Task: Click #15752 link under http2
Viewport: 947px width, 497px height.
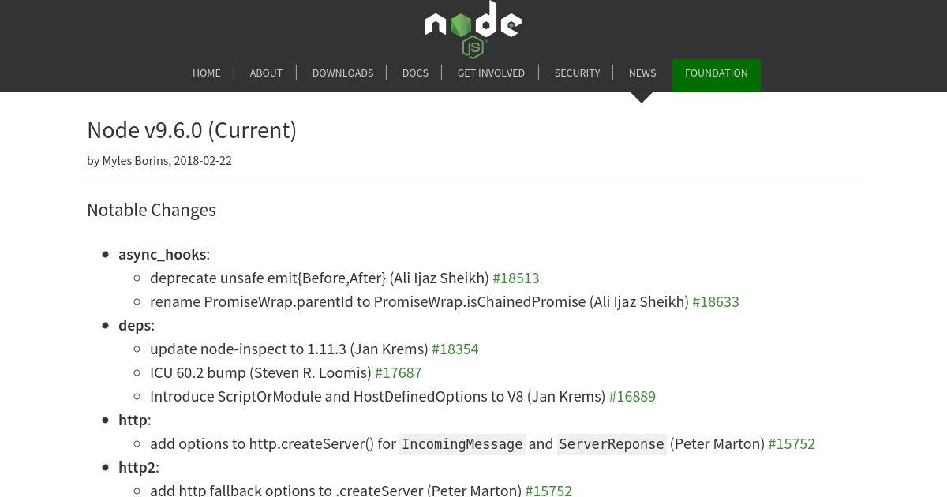Action: coord(548,490)
